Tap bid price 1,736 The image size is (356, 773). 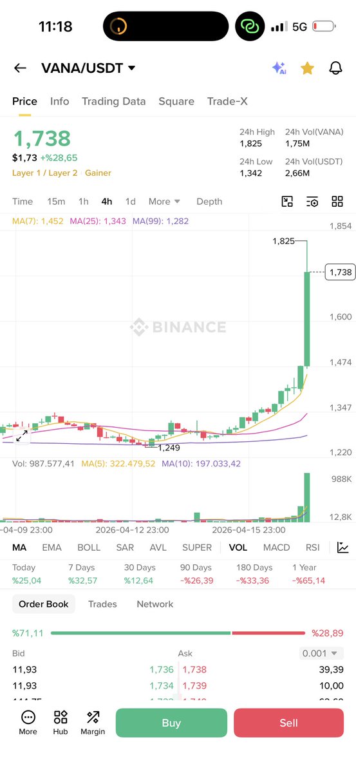162,669
